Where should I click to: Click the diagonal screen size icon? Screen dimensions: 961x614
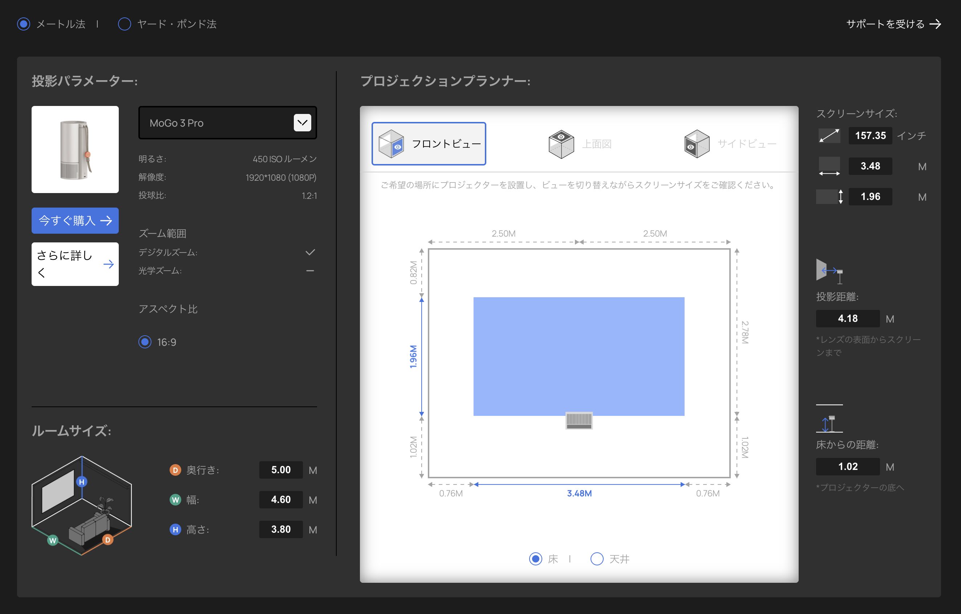tap(829, 136)
